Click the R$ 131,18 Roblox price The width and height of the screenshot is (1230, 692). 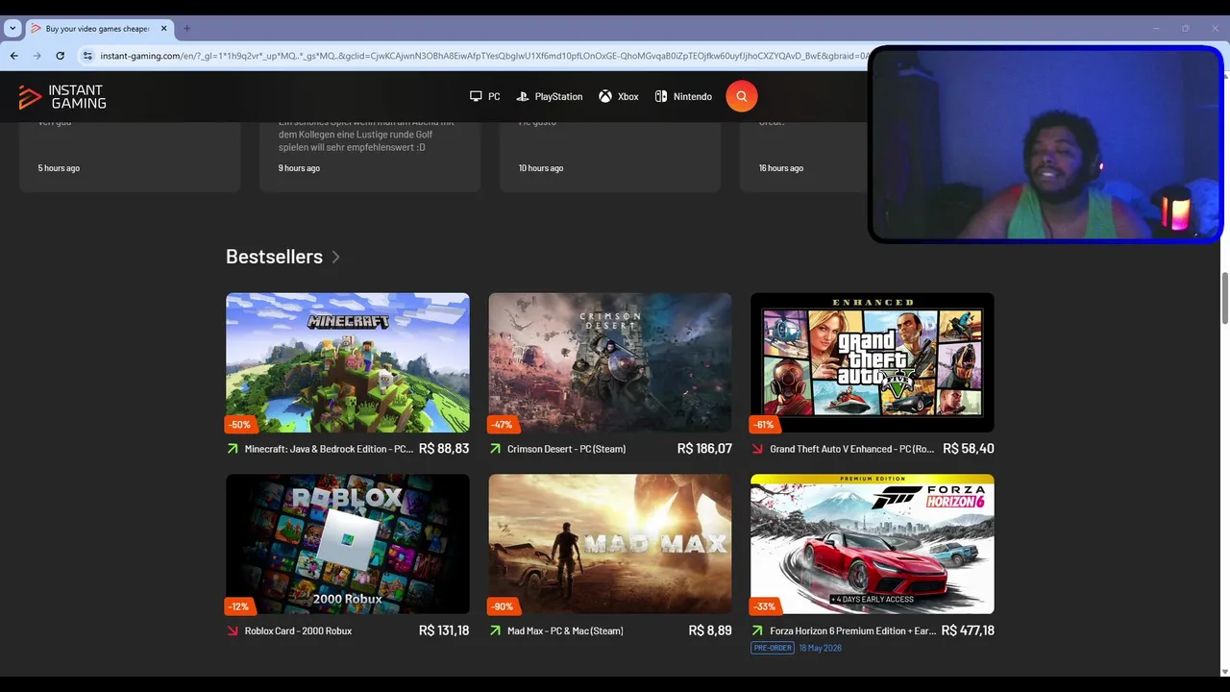point(444,631)
